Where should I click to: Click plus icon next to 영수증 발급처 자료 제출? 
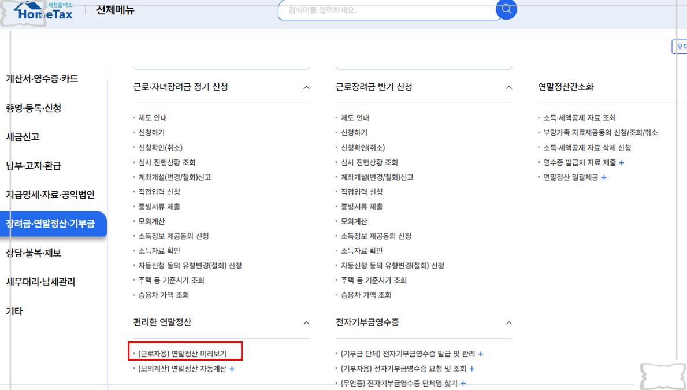click(x=621, y=162)
